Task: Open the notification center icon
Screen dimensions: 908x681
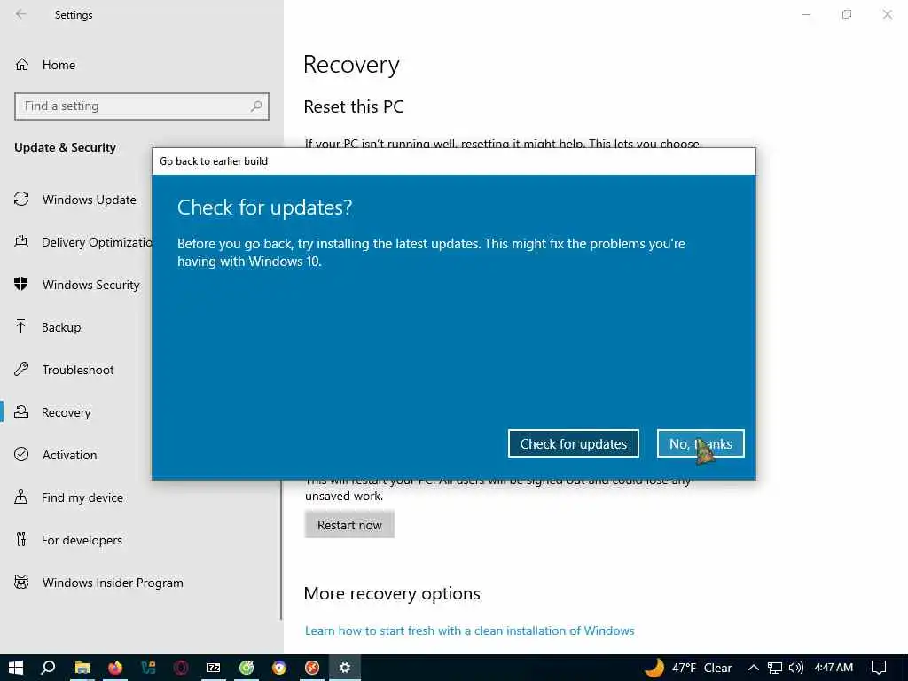Action: point(879,668)
